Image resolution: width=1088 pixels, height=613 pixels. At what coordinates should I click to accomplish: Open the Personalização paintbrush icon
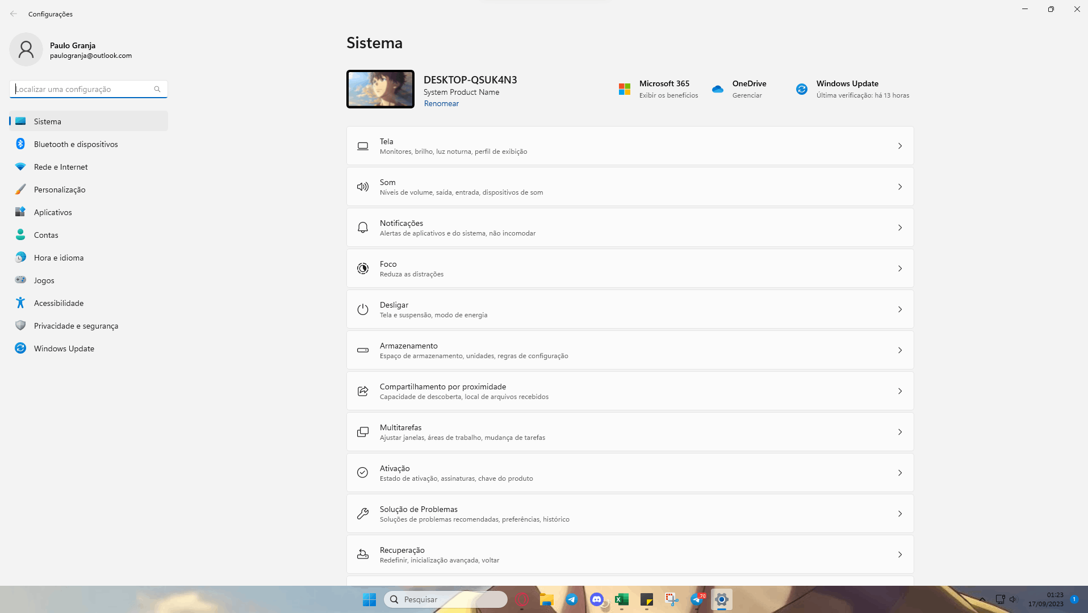pos(20,190)
